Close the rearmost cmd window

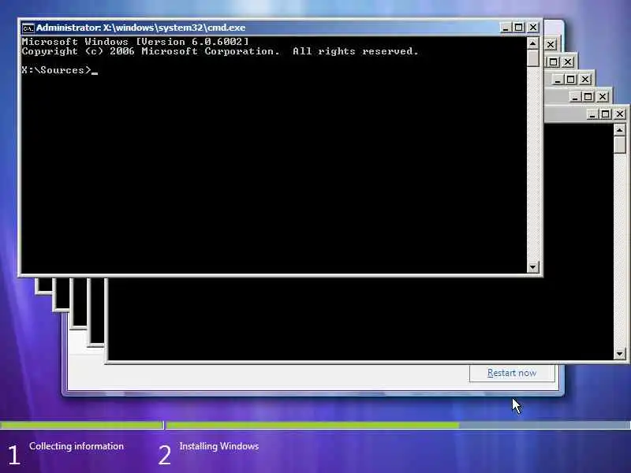620,114
